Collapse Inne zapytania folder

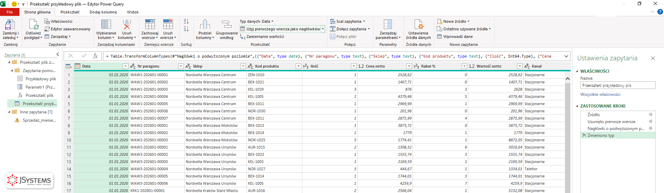point(9,112)
